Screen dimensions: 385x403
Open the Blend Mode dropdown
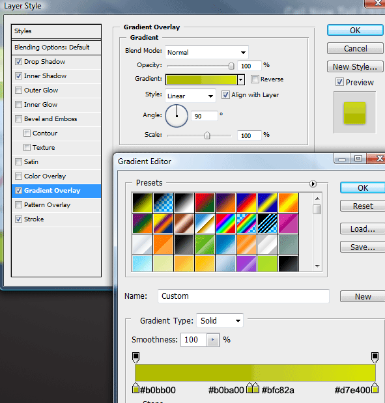[x=207, y=53]
